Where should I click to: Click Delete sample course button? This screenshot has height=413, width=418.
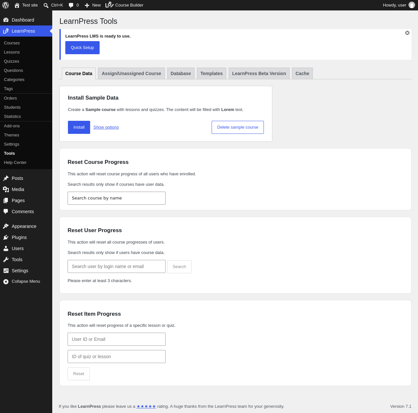tap(238, 127)
